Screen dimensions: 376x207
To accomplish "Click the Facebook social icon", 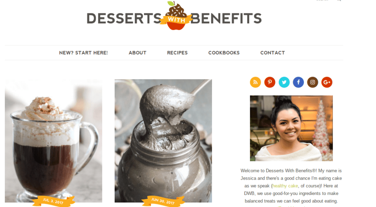I will click(x=298, y=82).
